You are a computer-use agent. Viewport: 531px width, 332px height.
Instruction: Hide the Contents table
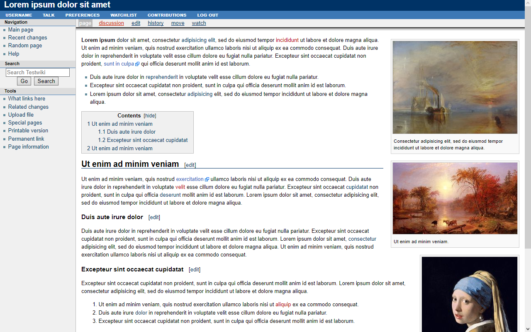point(150,116)
